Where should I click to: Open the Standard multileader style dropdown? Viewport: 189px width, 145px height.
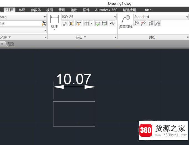tap(187, 17)
